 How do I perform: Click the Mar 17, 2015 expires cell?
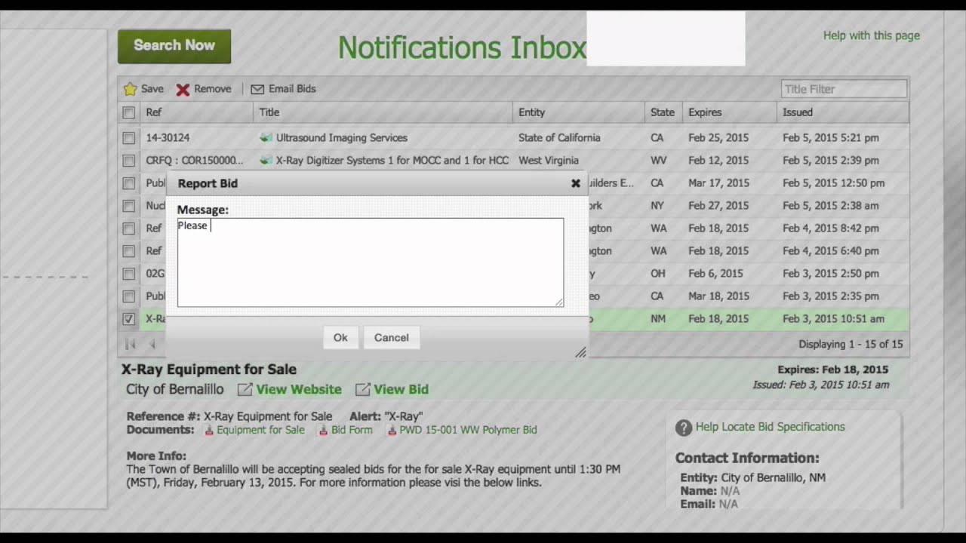pos(718,183)
